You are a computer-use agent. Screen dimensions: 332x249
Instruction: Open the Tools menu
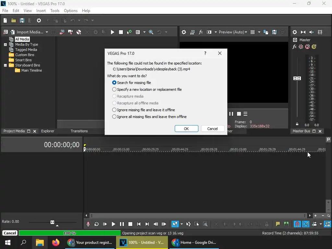tap(54, 11)
